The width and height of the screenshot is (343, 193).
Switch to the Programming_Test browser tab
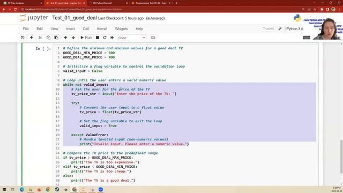pos(151,3)
